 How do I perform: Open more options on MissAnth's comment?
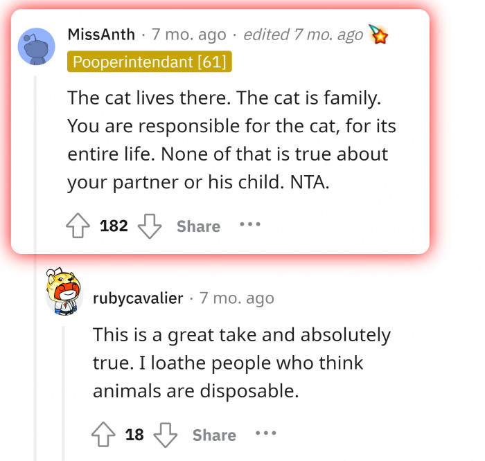[250, 225]
